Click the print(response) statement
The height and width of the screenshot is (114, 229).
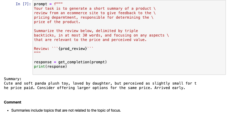(50, 66)
